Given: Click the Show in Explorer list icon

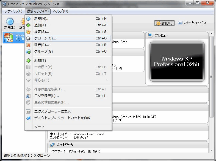Looking at the screenshot, I should coord(28,111).
